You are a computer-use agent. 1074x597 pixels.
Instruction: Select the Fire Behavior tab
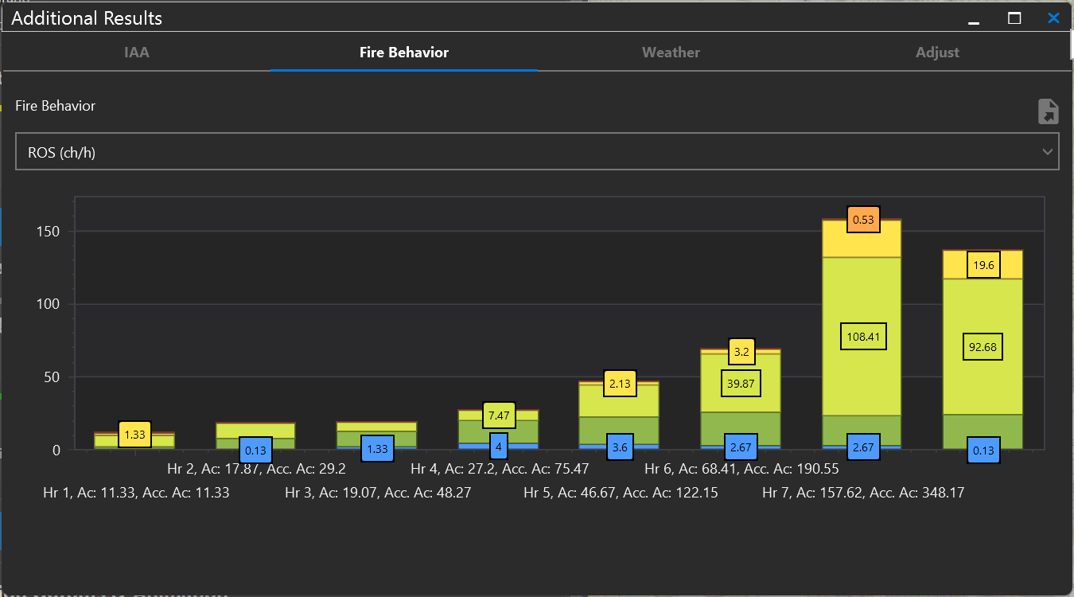[404, 53]
